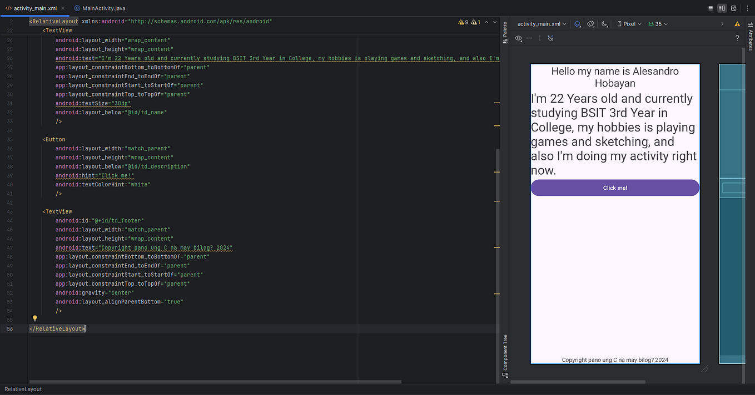Toggle the pan mode arrows icon
755x395 pixels.
click(528, 38)
